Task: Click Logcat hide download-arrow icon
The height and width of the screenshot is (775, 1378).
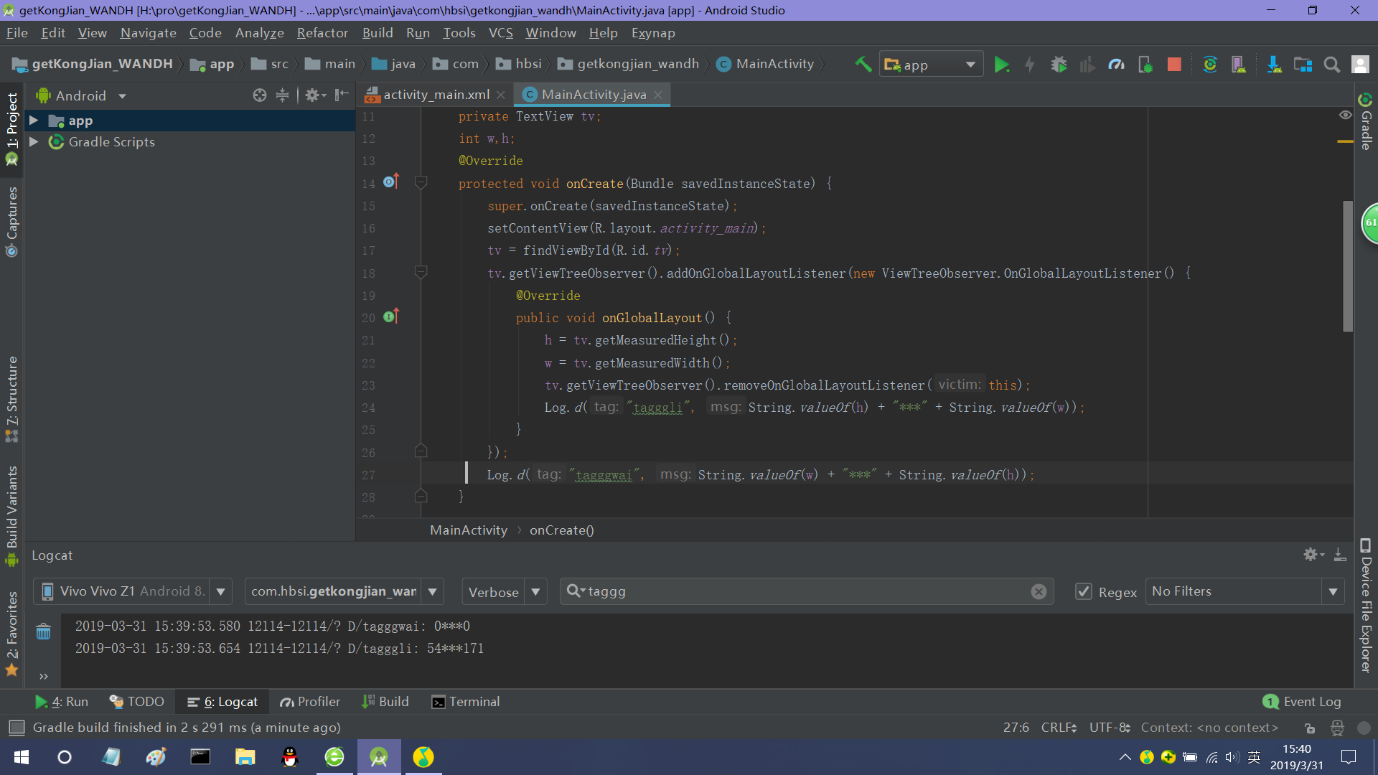Action: coord(1339,555)
